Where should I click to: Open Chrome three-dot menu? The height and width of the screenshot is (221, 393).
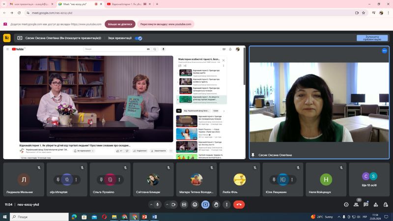(x=389, y=13)
